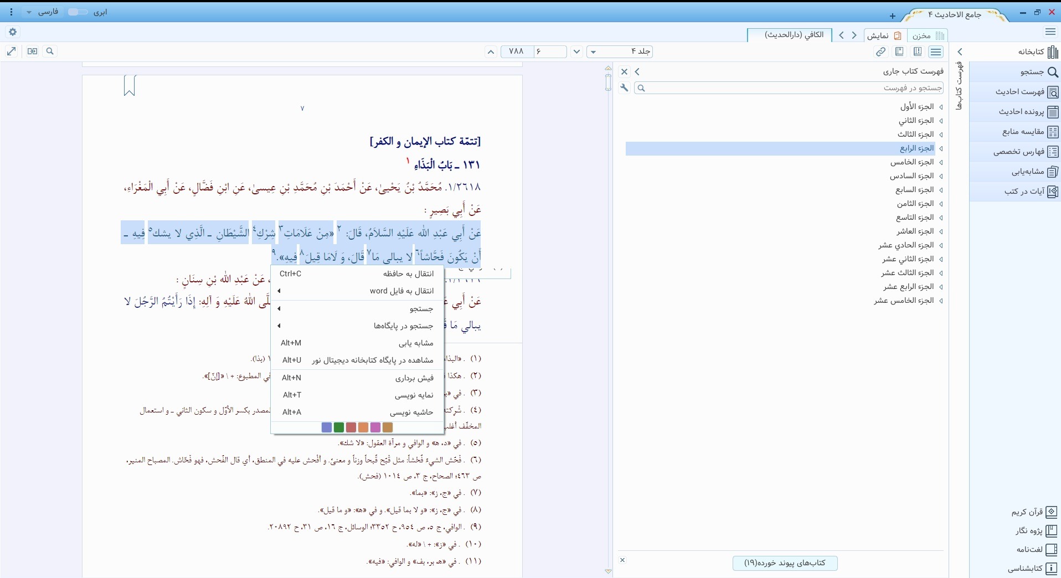Toggle the index list view button
The image size is (1061, 578).
(x=936, y=51)
